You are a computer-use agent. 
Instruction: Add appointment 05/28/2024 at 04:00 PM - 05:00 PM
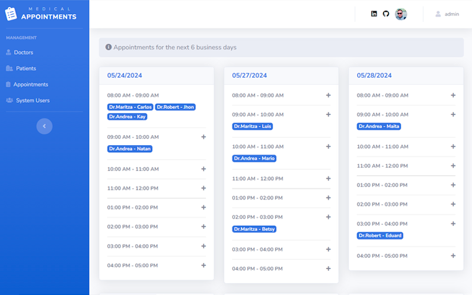point(453,256)
